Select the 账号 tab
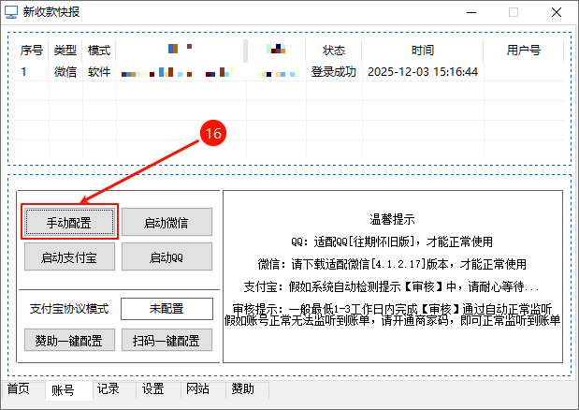Viewport: 579px width, 410px height. click(x=64, y=390)
